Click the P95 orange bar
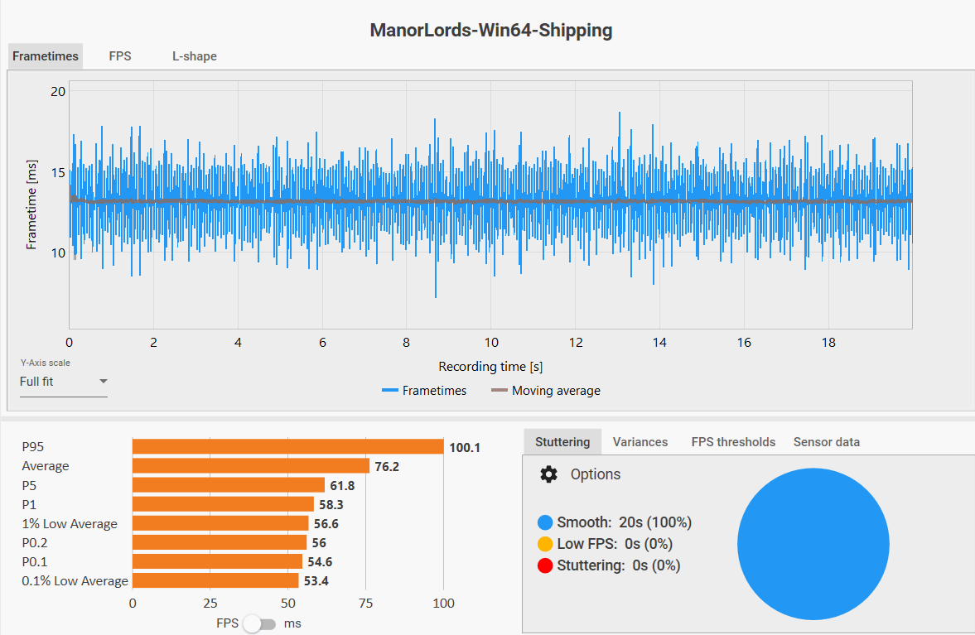Image resolution: width=975 pixels, height=635 pixels. 288,447
